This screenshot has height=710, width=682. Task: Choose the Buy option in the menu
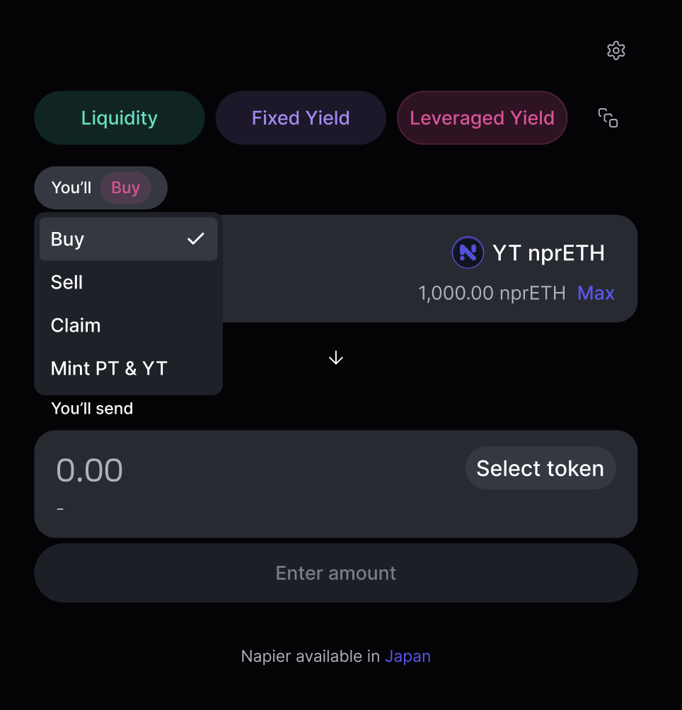pyautogui.click(x=68, y=240)
